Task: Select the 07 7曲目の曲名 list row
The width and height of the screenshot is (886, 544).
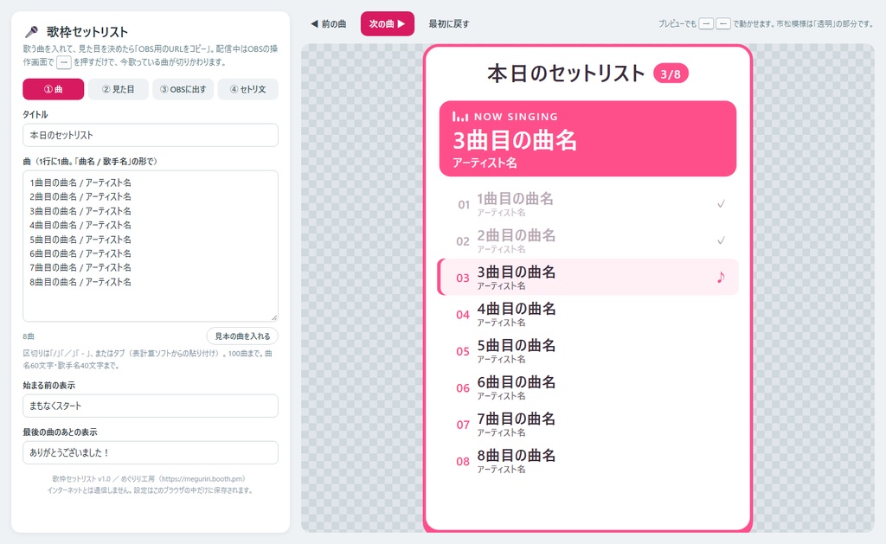Action: [x=588, y=425]
